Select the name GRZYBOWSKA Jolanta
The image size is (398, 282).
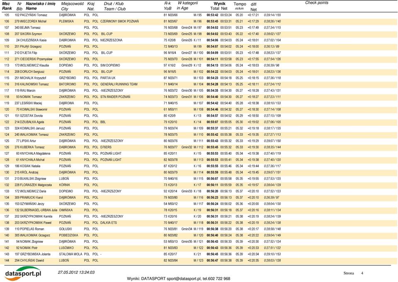point(35,254)
